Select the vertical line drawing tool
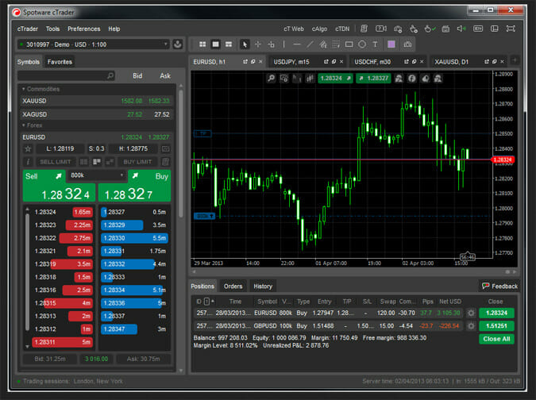The image size is (536, 400). pos(283,44)
